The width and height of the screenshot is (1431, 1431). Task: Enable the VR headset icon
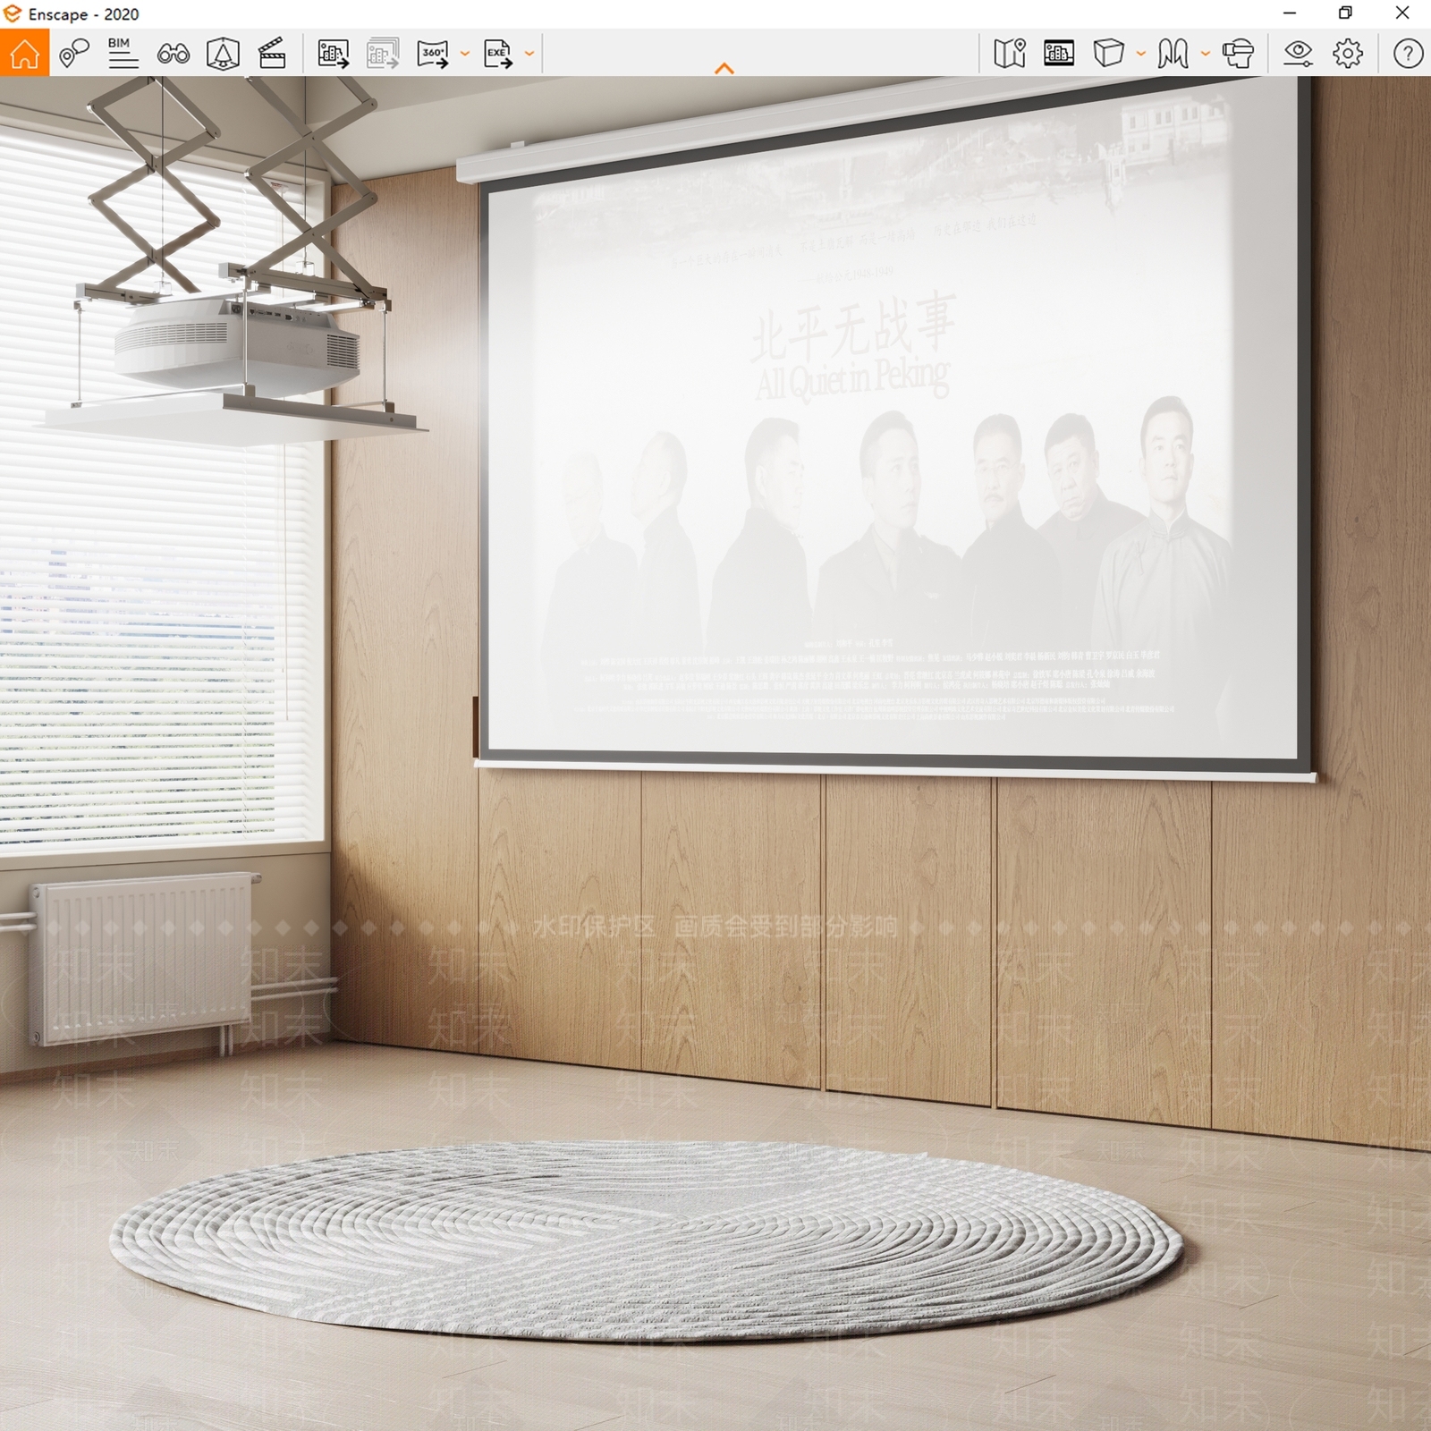[x=1238, y=54]
